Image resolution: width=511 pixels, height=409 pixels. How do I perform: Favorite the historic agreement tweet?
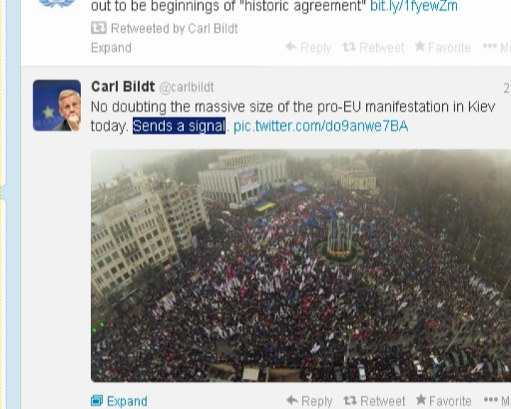click(x=443, y=48)
